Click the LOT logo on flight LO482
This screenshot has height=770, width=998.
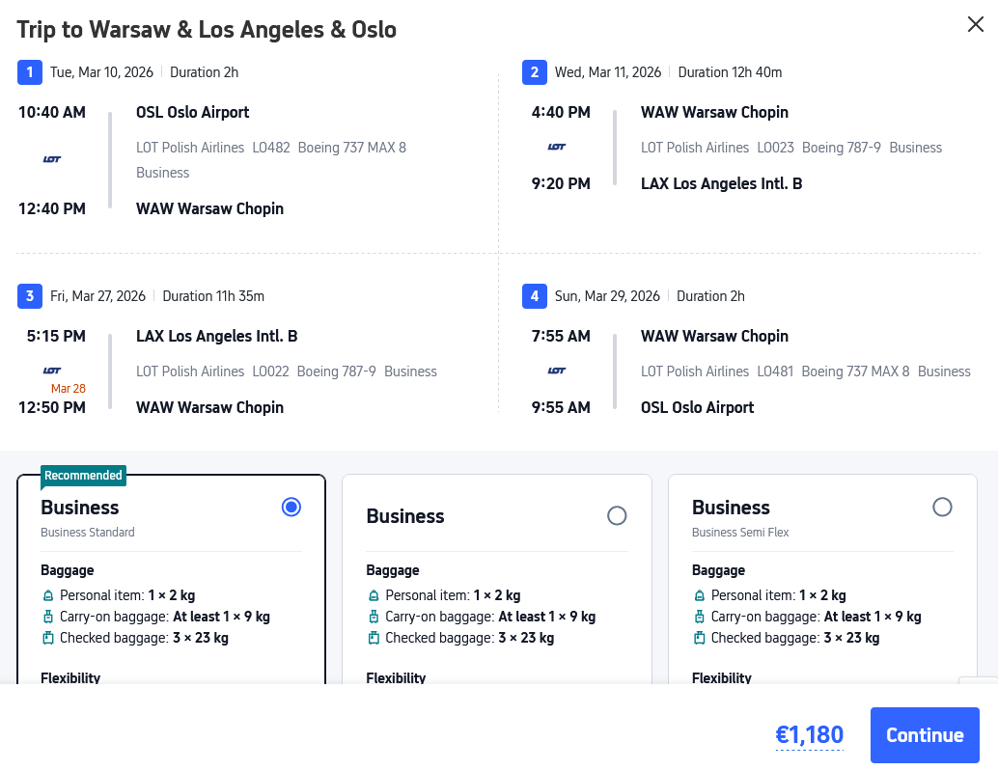click(x=52, y=159)
